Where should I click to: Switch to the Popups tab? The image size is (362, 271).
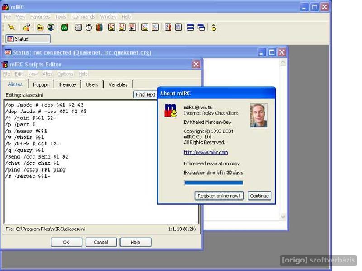(41, 84)
